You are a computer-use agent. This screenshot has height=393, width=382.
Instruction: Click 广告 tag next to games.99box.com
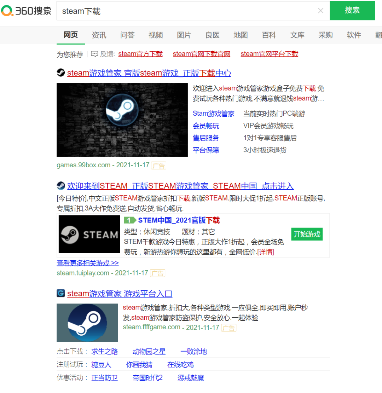coord(159,166)
